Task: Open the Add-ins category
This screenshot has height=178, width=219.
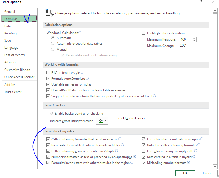Action: [19, 85]
